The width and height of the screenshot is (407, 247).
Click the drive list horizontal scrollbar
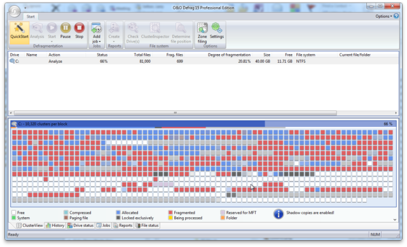pos(176,113)
